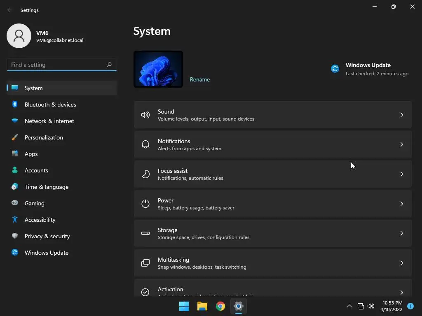Click the Sound speaker icon in list

(x=145, y=115)
